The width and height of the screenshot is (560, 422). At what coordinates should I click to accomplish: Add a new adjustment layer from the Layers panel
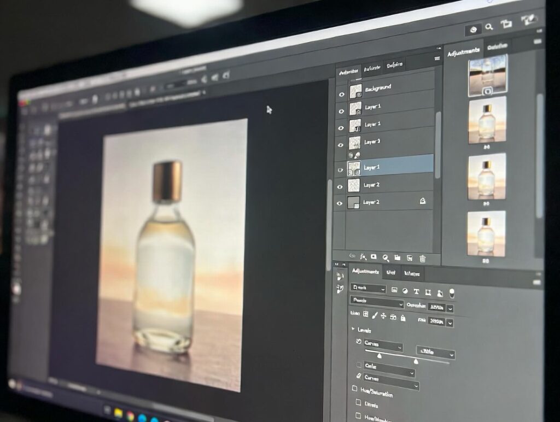(386, 258)
